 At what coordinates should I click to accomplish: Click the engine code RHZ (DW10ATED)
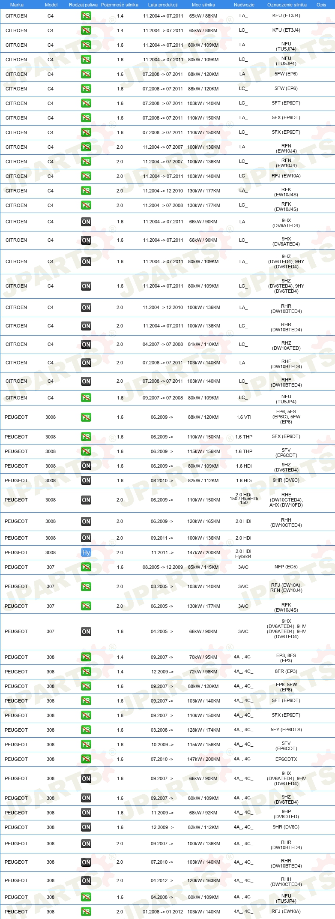coord(286,345)
